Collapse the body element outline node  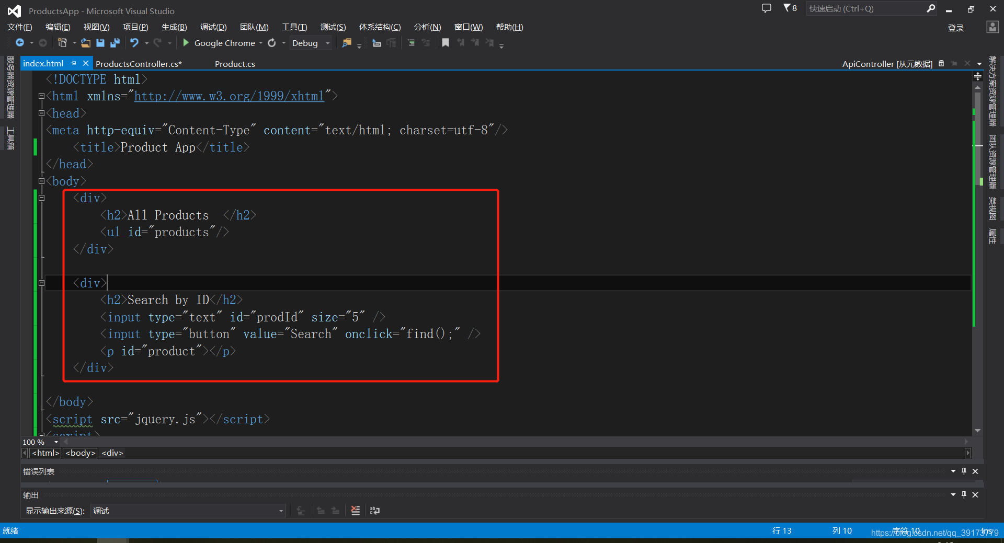pyautogui.click(x=41, y=181)
